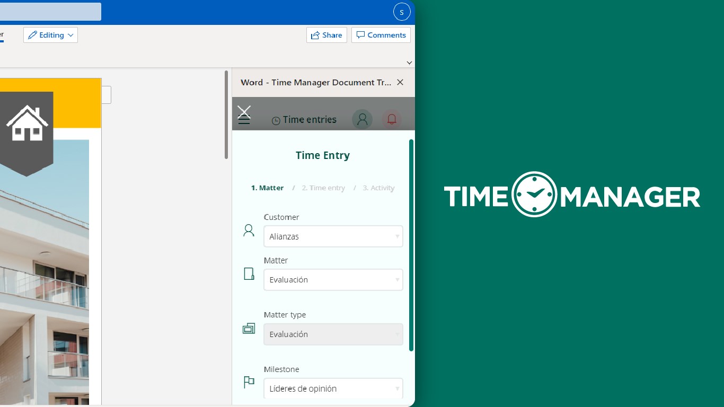Open the Matter dropdown showing Evaluación
The width and height of the screenshot is (724, 407).
point(333,280)
